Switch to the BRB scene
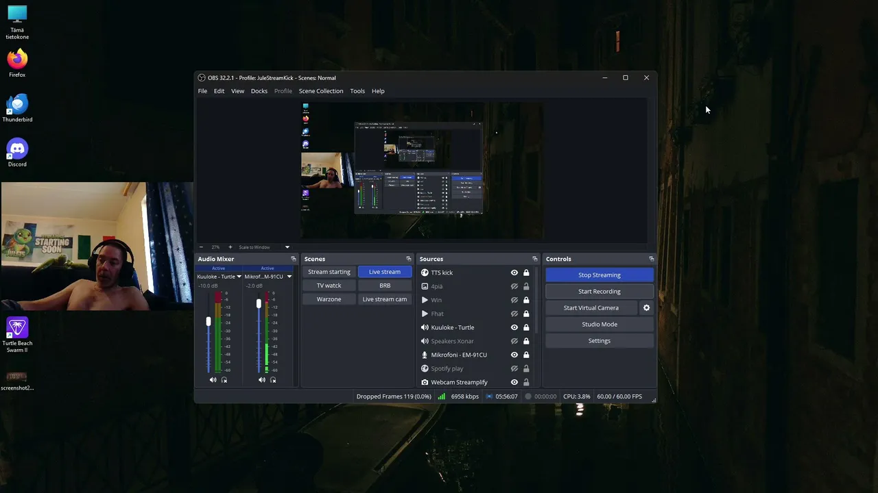 [x=385, y=286]
